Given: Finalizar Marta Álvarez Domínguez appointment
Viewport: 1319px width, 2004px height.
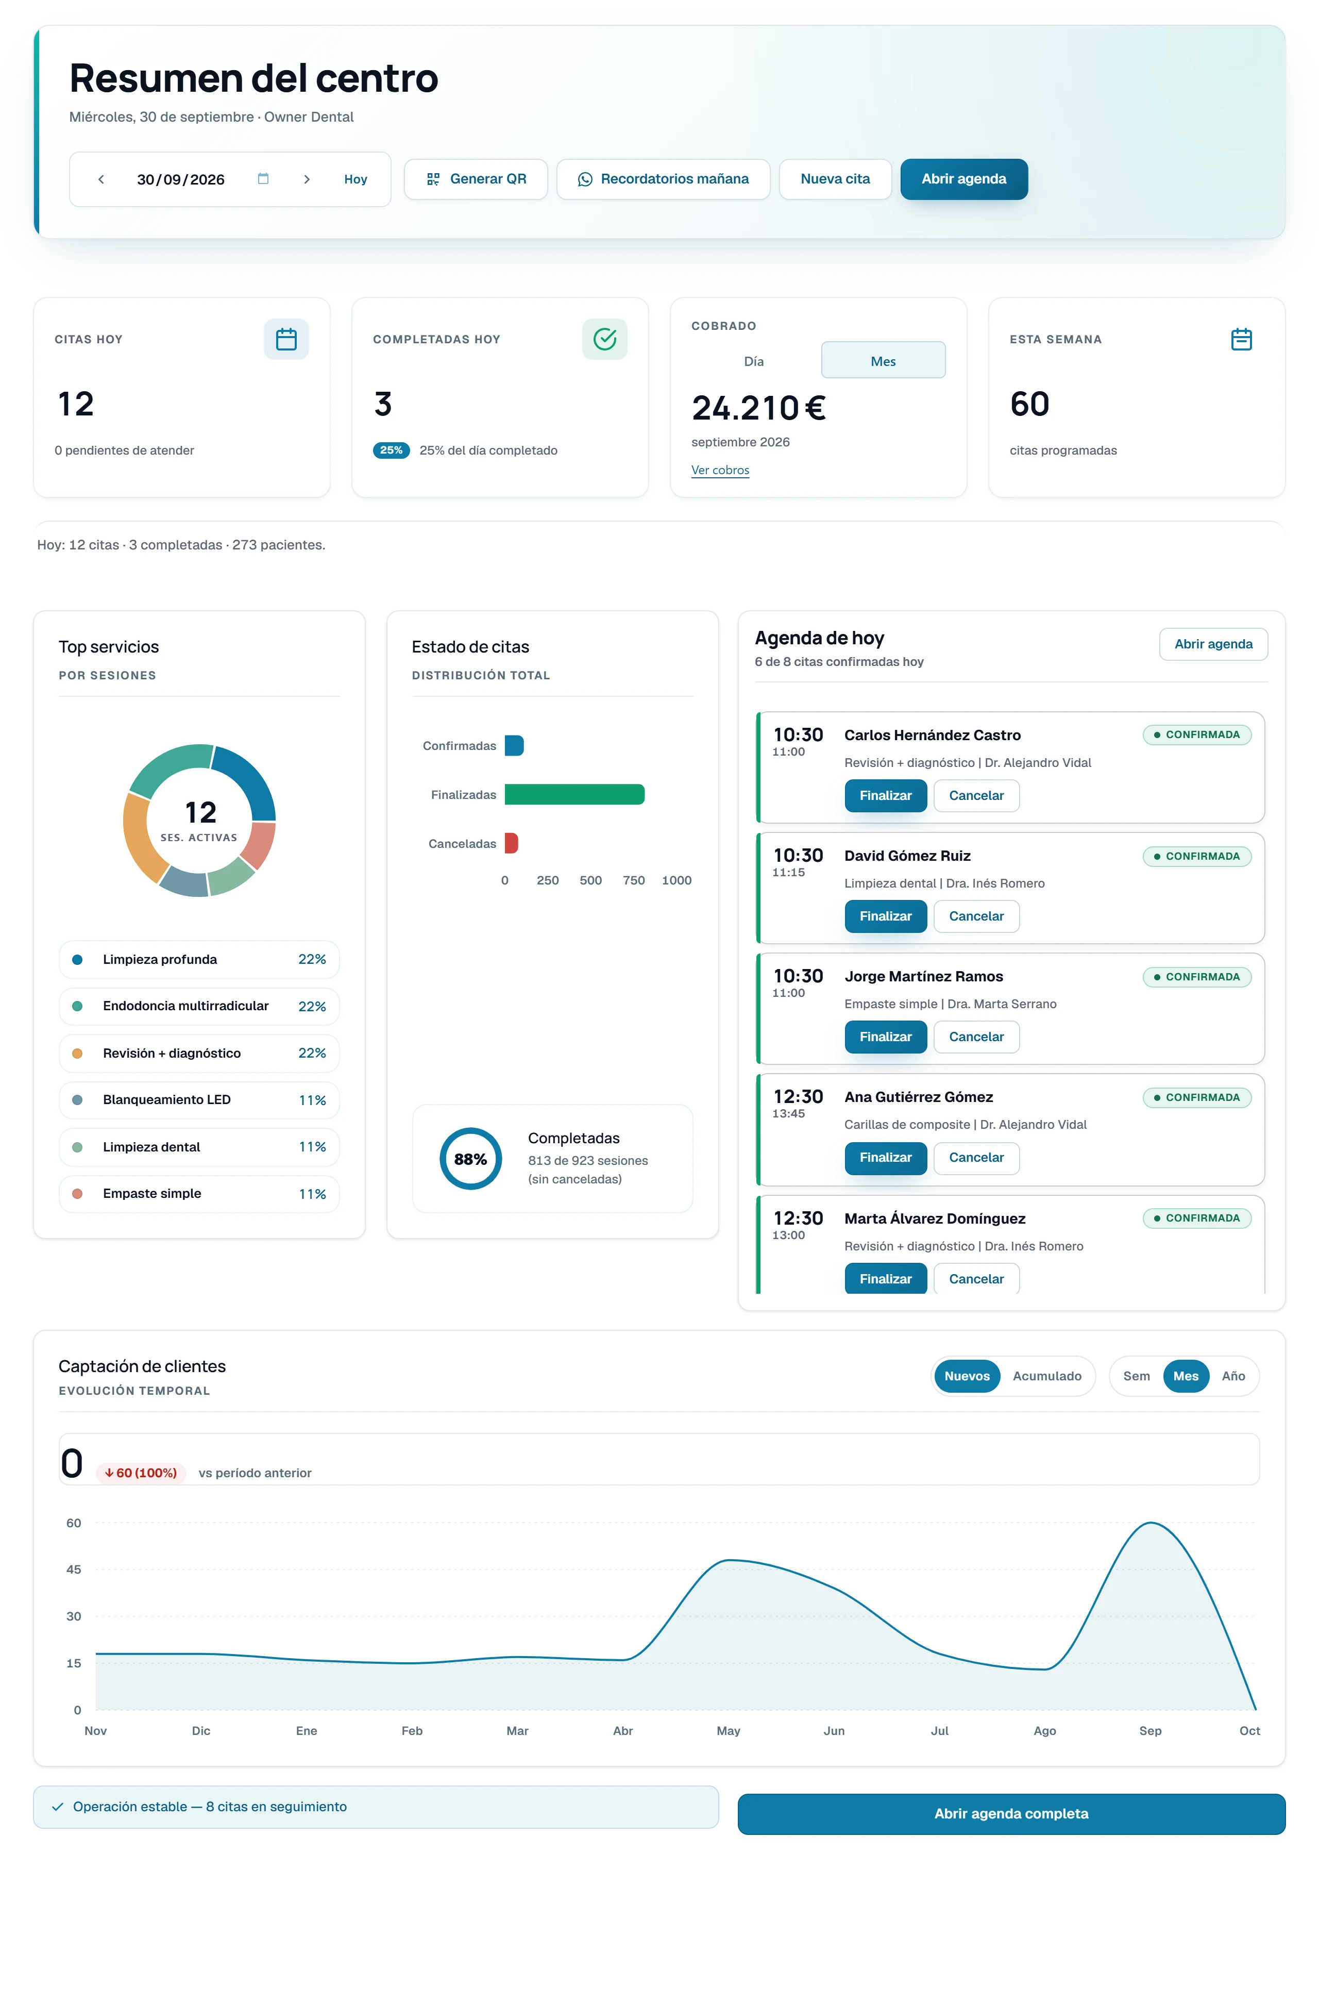Looking at the screenshot, I should tap(886, 1278).
